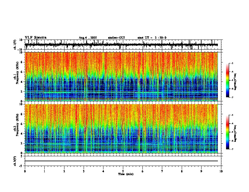249x192 pixels.
Task: Click the "-7" label of ch.1 color bar
Action: (x=232, y=97)
